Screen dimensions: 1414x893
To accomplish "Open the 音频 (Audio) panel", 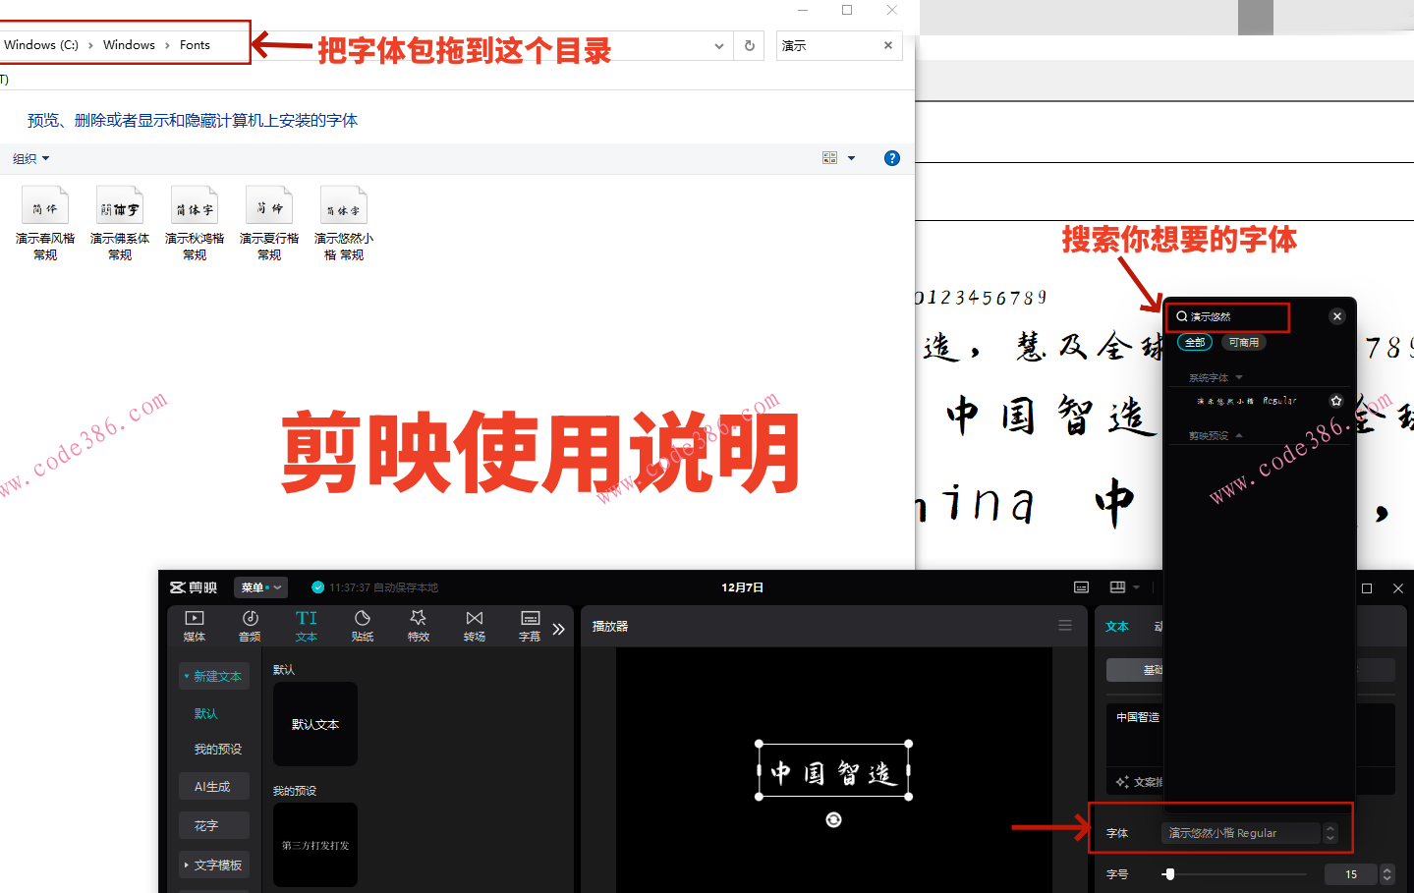I will click(x=251, y=625).
